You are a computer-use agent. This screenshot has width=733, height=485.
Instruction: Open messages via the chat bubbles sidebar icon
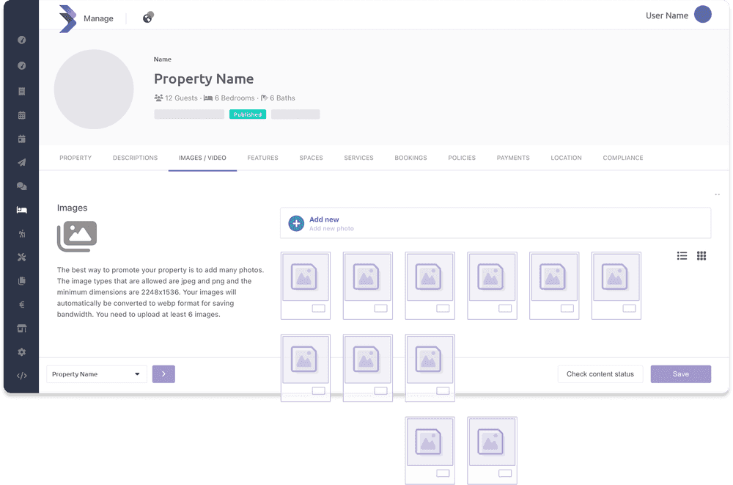click(x=21, y=186)
